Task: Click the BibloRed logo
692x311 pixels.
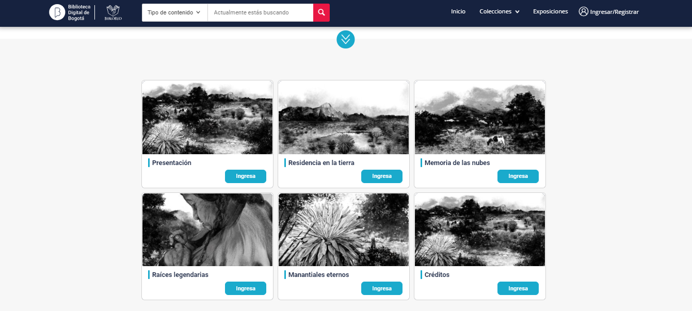Action: click(x=113, y=12)
